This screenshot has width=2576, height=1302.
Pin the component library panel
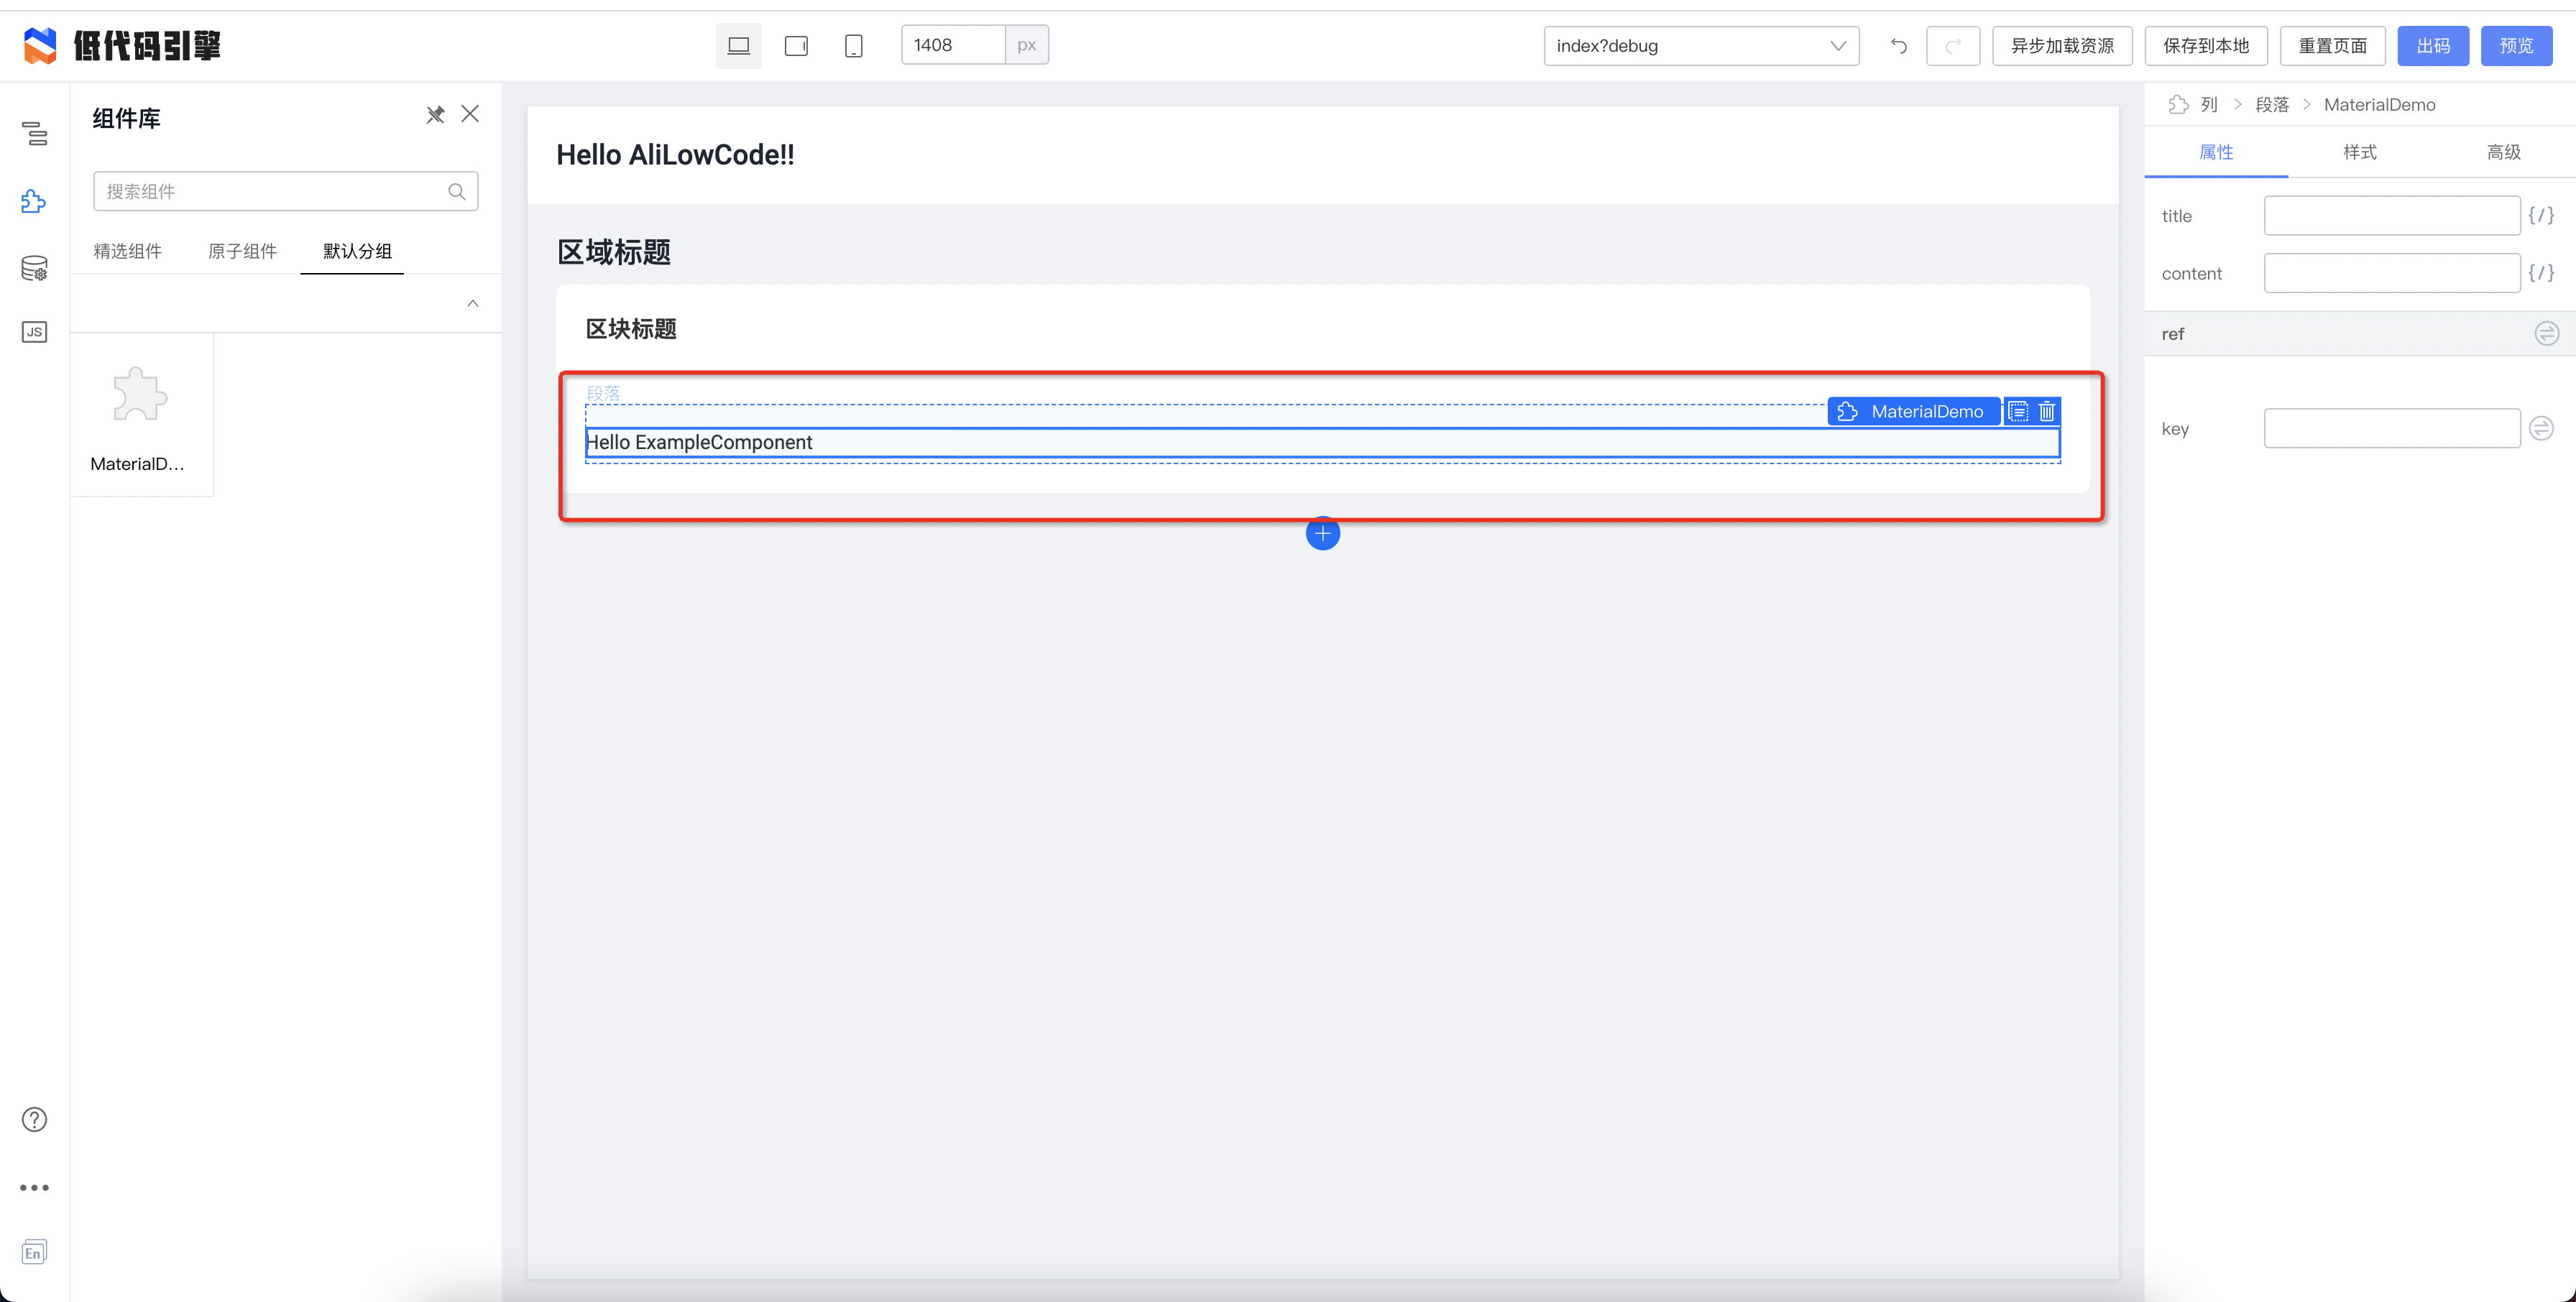pyautogui.click(x=435, y=115)
